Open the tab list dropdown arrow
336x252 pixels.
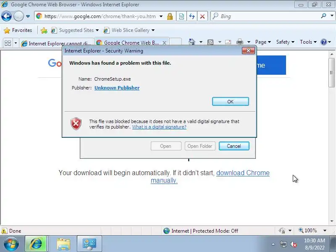[16, 43]
